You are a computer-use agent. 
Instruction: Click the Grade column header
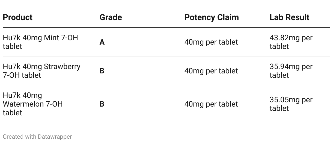pyautogui.click(x=111, y=17)
